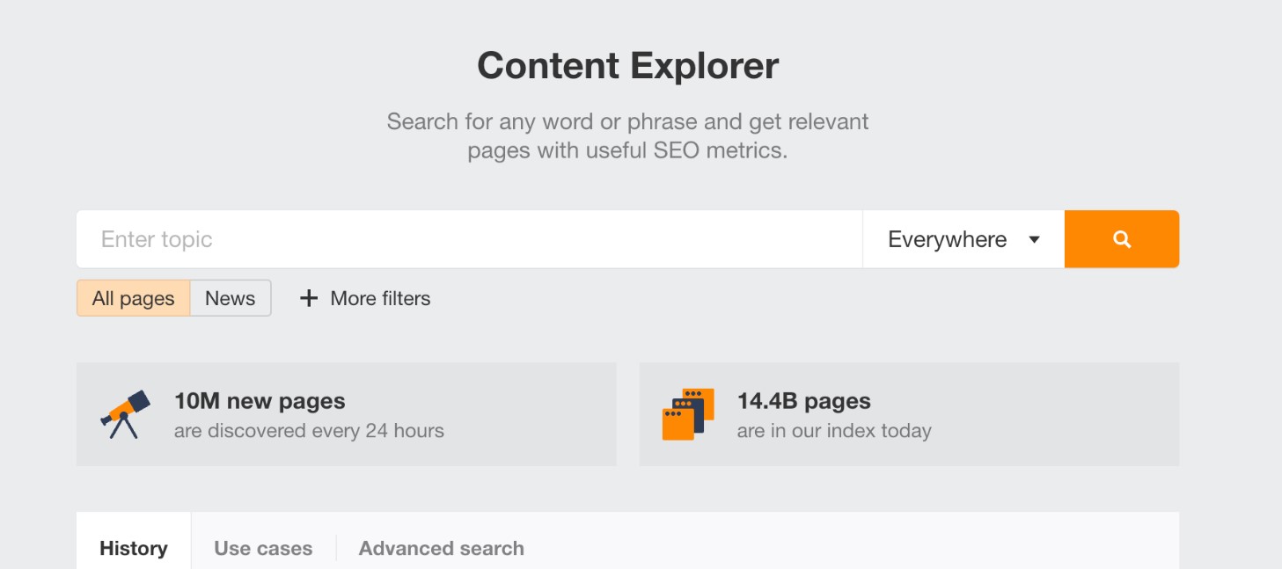Screen dimensions: 1282x569
Task: Click the 'Search for any word' subtitle
Action: pyautogui.click(x=627, y=121)
